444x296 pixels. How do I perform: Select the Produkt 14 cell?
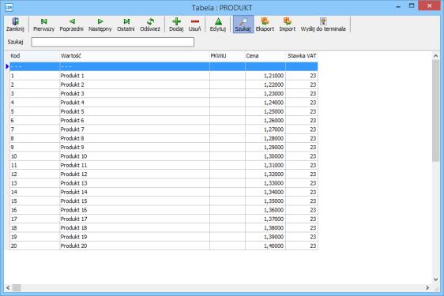[134, 192]
